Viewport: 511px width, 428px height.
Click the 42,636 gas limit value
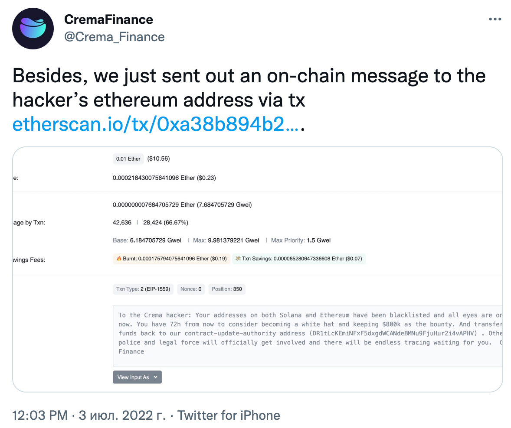point(122,223)
